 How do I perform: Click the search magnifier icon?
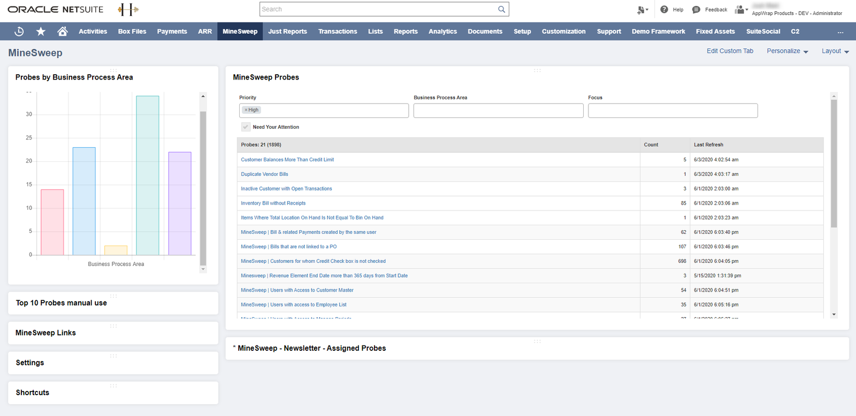point(501,9)
